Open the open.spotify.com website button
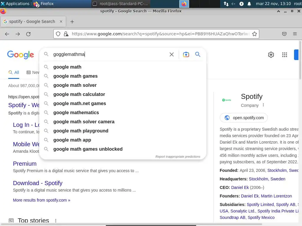 click(244, 118)
